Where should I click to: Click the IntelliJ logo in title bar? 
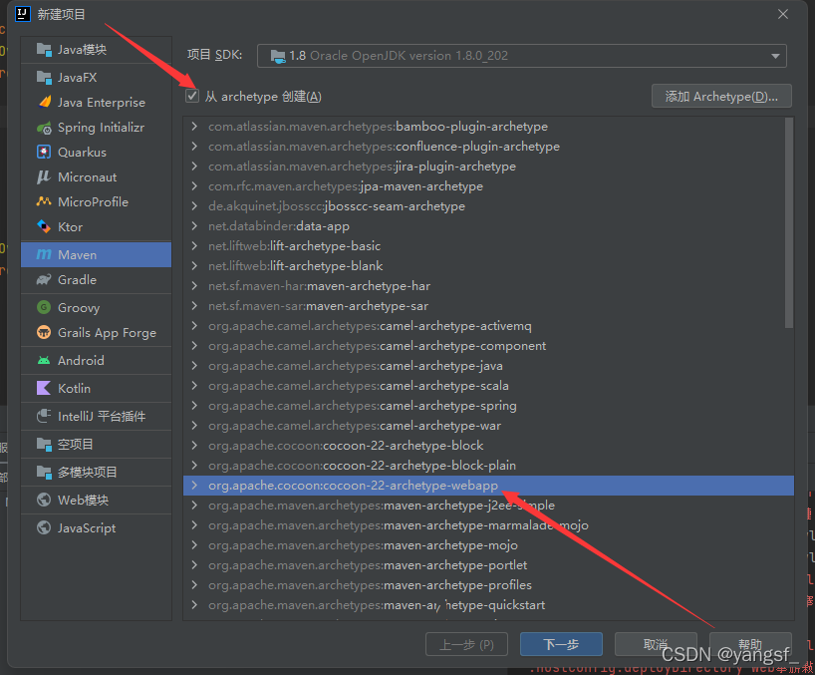[23, 14]
